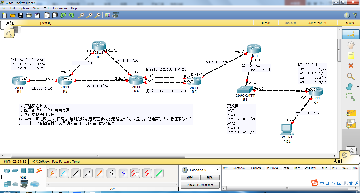360x193 pixels.
Task: Open the View menu
Action: (36, 8)
